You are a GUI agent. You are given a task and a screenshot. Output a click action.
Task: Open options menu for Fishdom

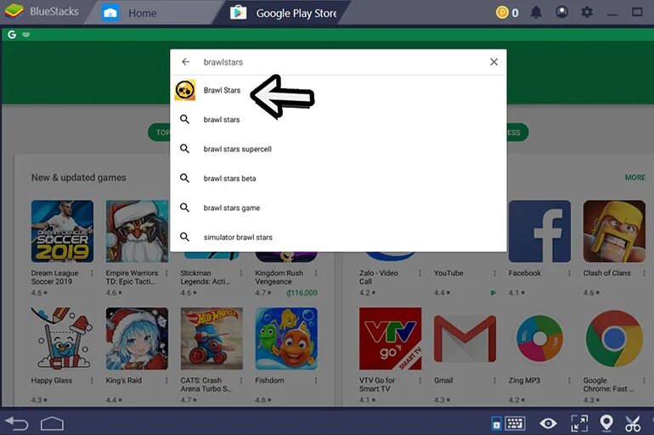pos(316,381)
